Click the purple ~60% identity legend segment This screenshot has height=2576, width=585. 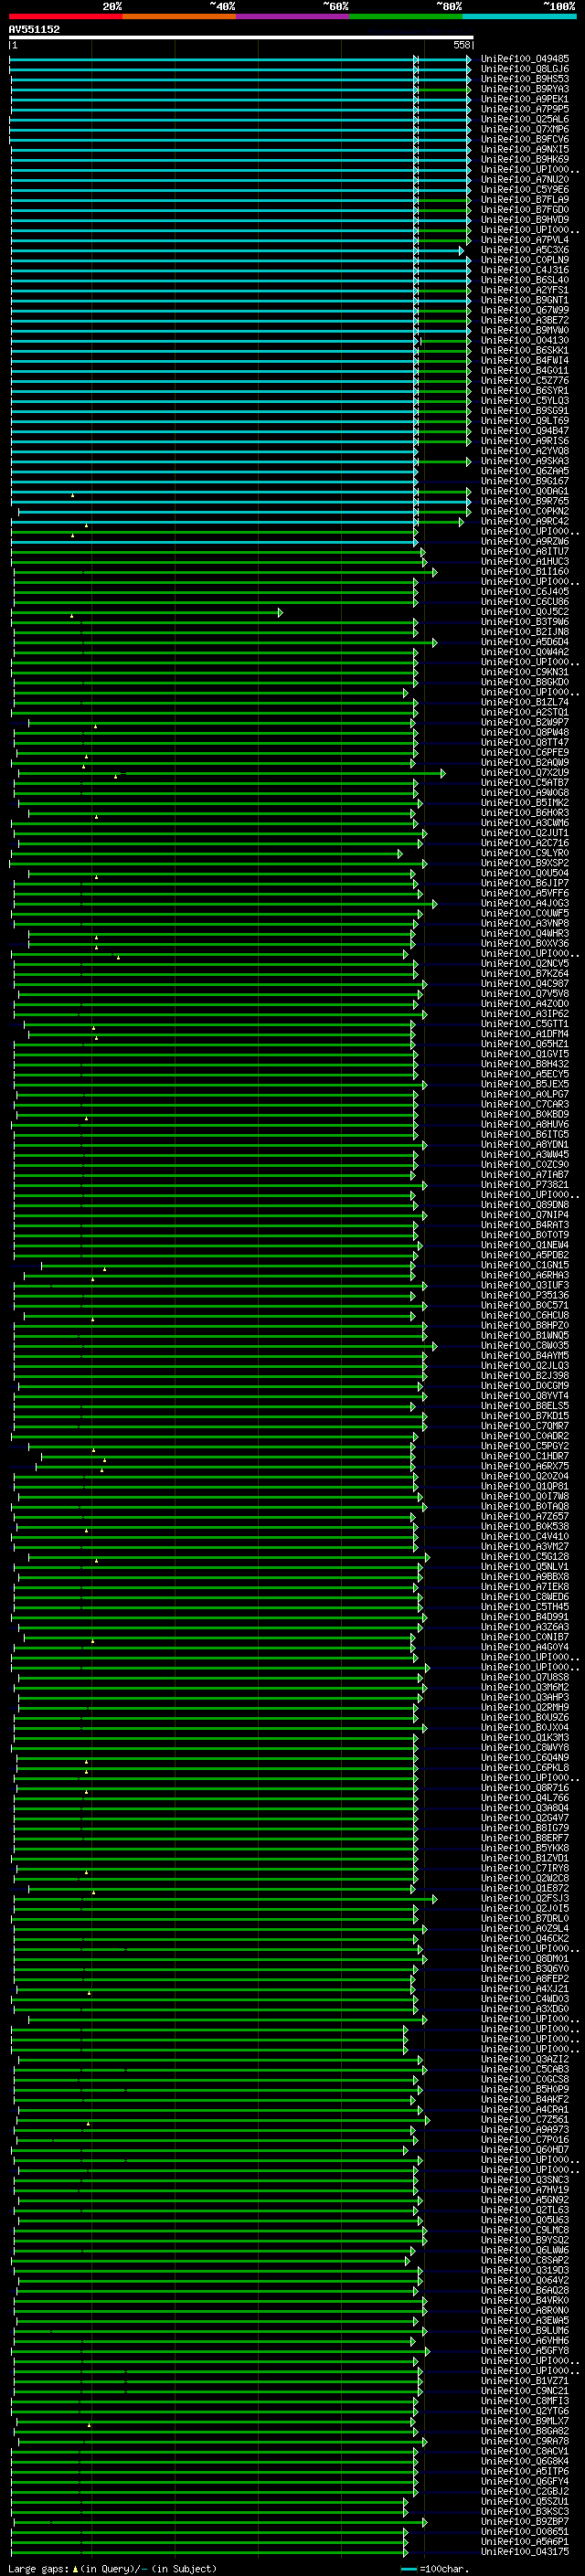tap(292, 16)
